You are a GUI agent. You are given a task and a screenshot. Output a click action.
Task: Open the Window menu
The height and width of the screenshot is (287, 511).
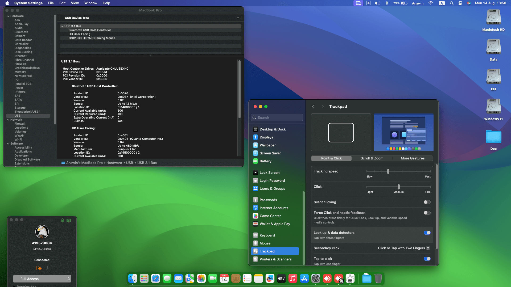click(x=90, y=3)
